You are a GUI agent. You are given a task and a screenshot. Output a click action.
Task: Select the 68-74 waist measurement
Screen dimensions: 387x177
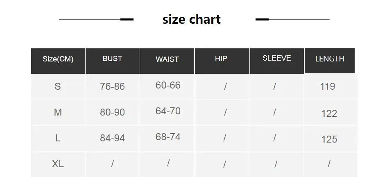168,137
